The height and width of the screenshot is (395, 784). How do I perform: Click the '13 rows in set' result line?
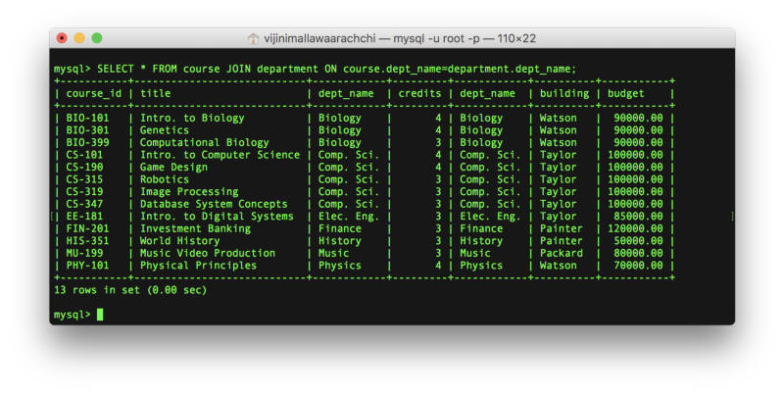click(x=130, y=290)
